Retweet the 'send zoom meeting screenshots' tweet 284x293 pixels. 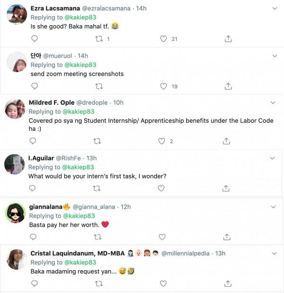tap(99, 86)
